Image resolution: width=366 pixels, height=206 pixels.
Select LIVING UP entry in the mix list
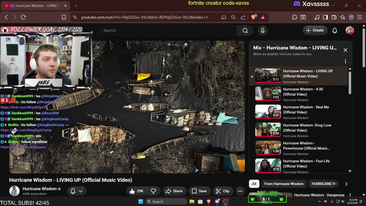tap(299, 76)
